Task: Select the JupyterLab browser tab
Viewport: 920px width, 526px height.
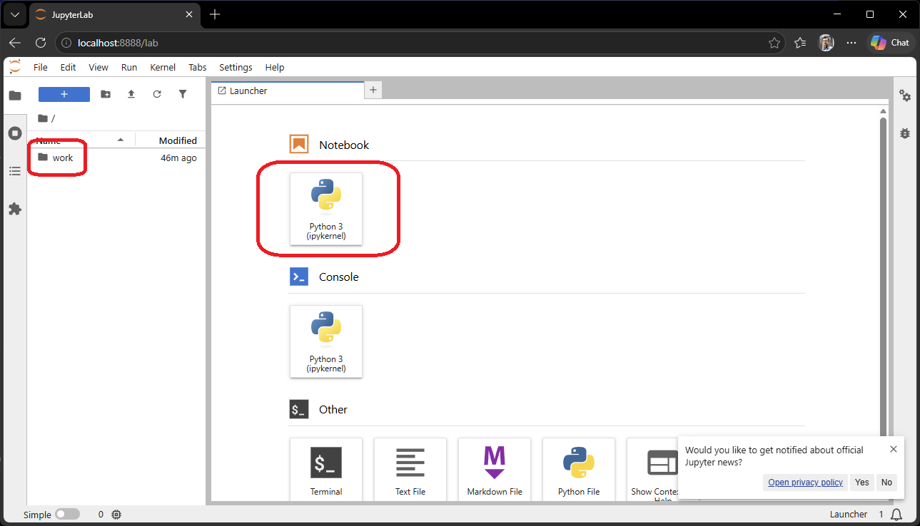Action: pos(113,14)
